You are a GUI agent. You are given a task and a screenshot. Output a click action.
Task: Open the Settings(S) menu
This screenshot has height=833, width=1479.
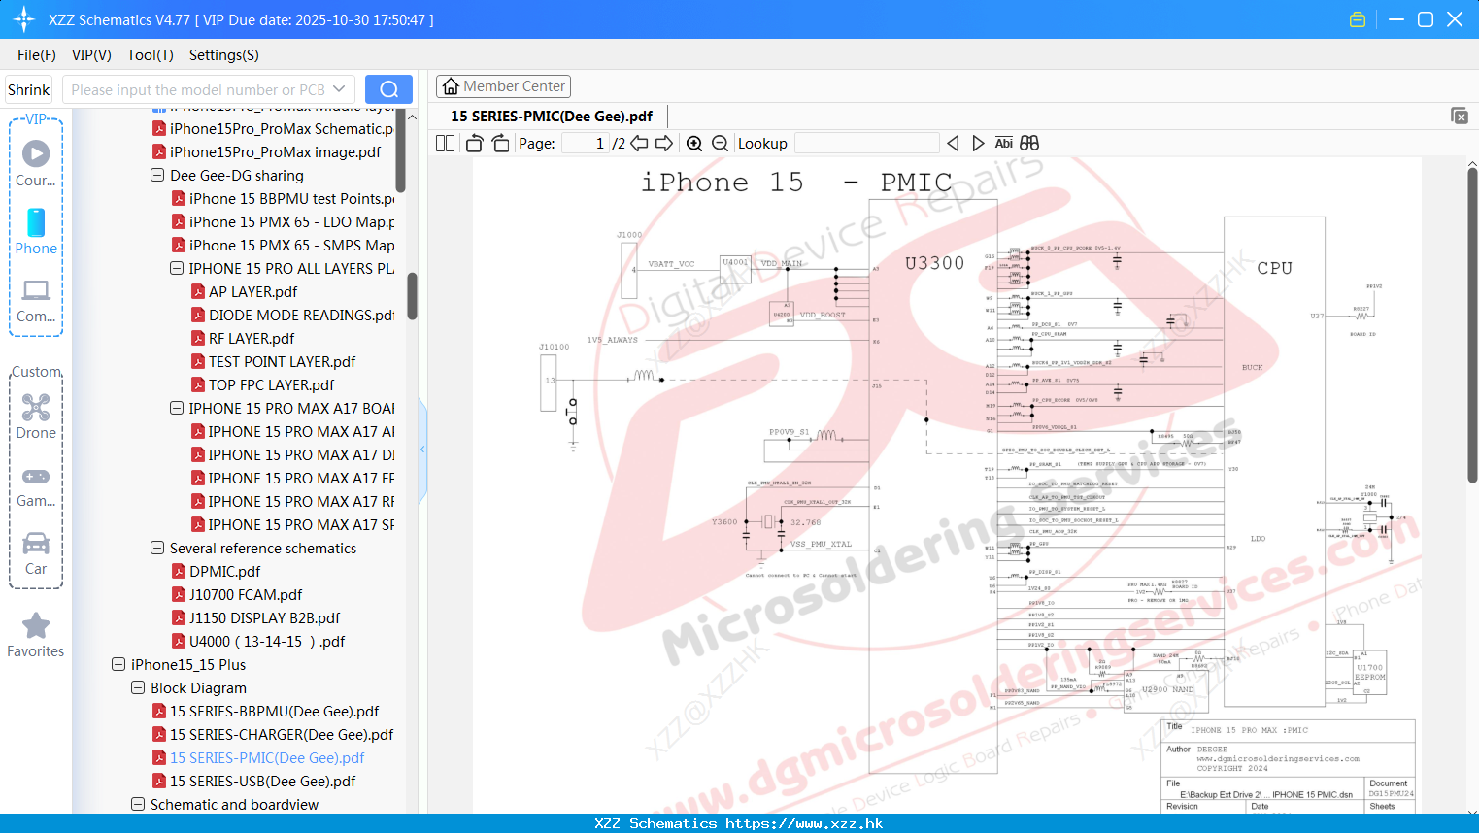pyautogui.click(x=224, y=55)
